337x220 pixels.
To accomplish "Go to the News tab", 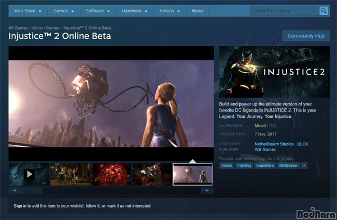I will pyautogui.click(x=198, y=11).
